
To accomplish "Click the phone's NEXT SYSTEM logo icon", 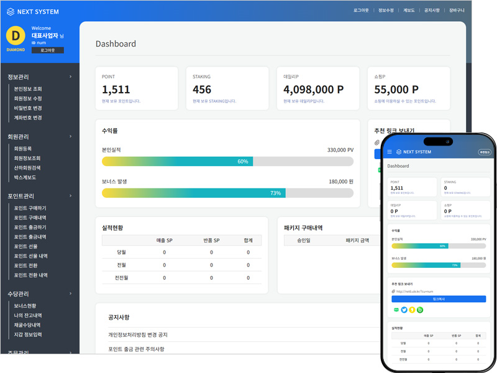I will (x=399, y=152).
